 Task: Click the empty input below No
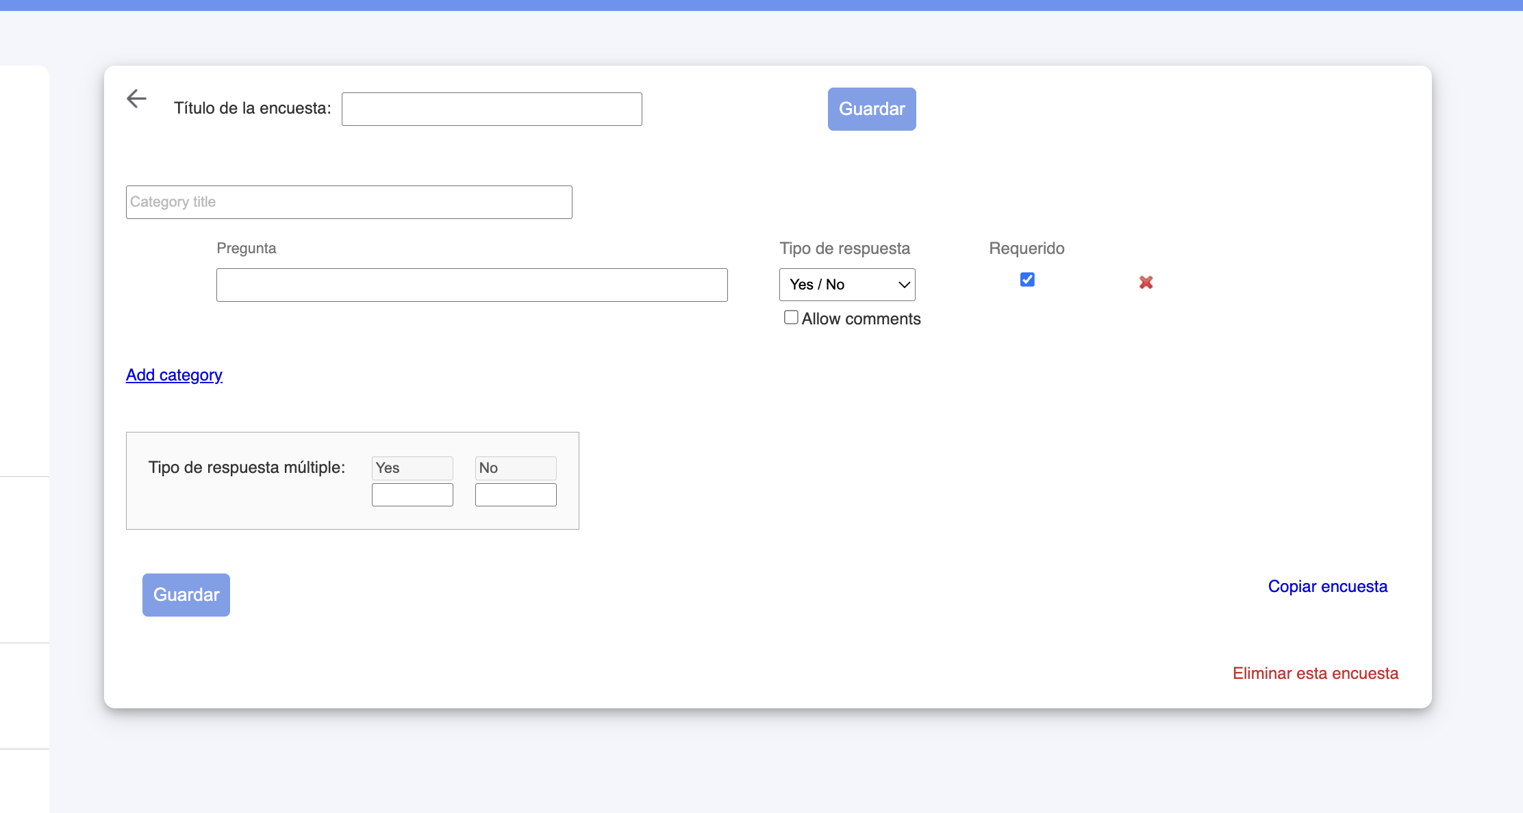[x=515, y=495]
